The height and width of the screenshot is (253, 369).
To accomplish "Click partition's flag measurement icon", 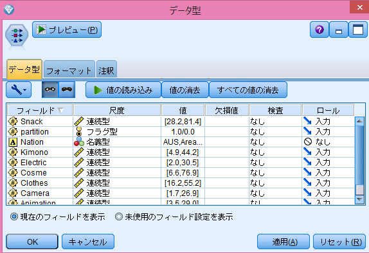I will 79,131.
